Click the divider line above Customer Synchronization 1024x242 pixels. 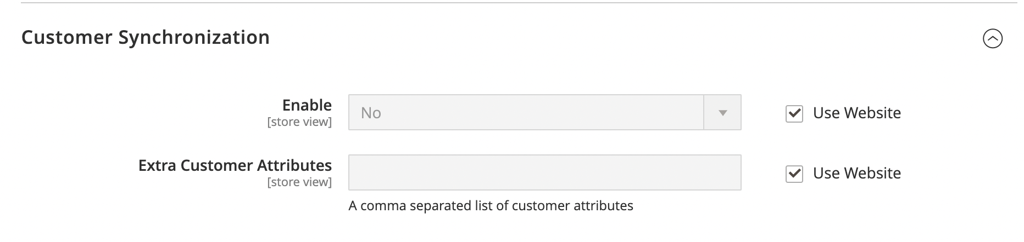[x=511, y=3]
